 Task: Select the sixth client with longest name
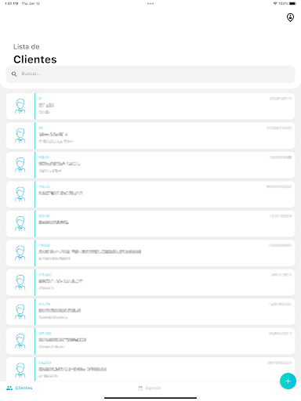(150, 253)
